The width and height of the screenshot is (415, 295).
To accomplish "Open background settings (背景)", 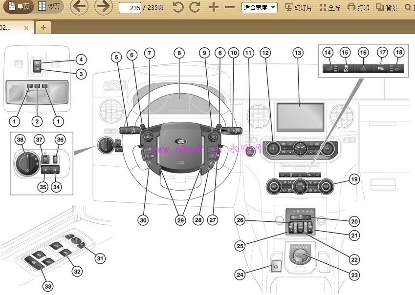I will click(387, 7).
